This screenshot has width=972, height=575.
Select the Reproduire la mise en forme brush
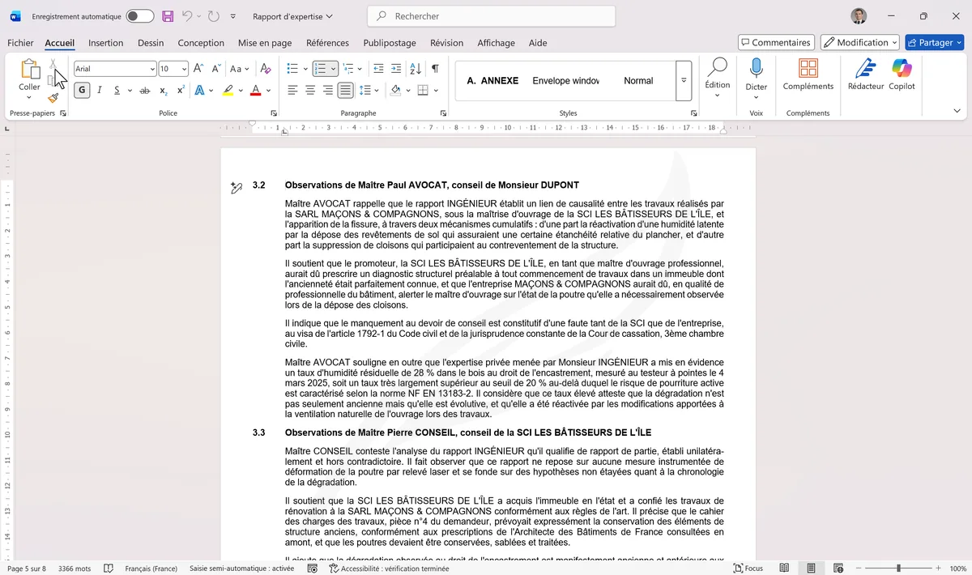51,96
